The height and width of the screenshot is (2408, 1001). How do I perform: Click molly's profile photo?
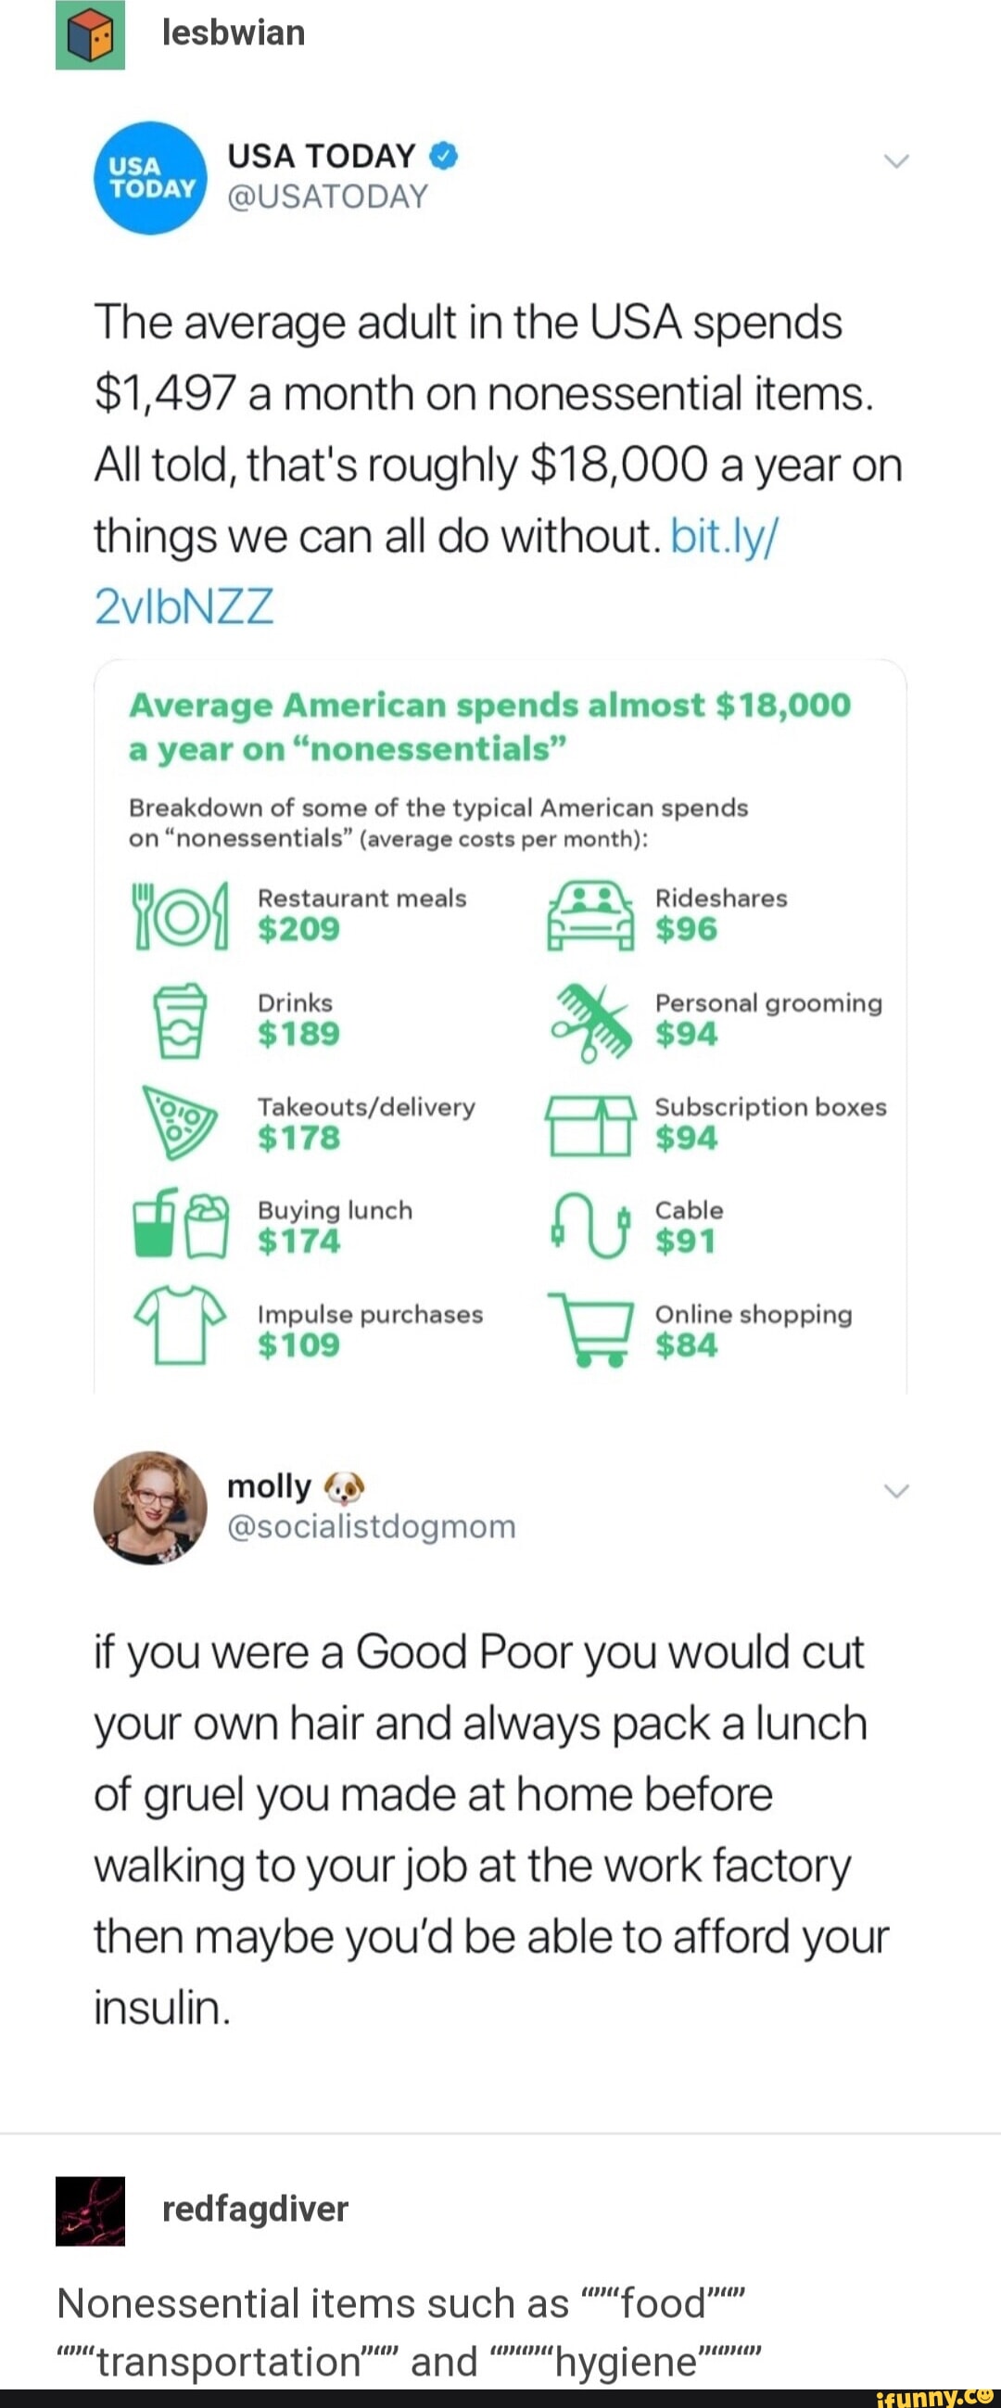click(x=150, y=1508)
